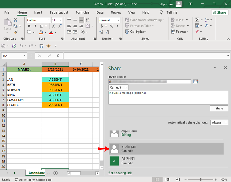Open the address book icon beside invite field
Image resolution: width=231 pixels, height=182 pixels.
tap(195, 82)
